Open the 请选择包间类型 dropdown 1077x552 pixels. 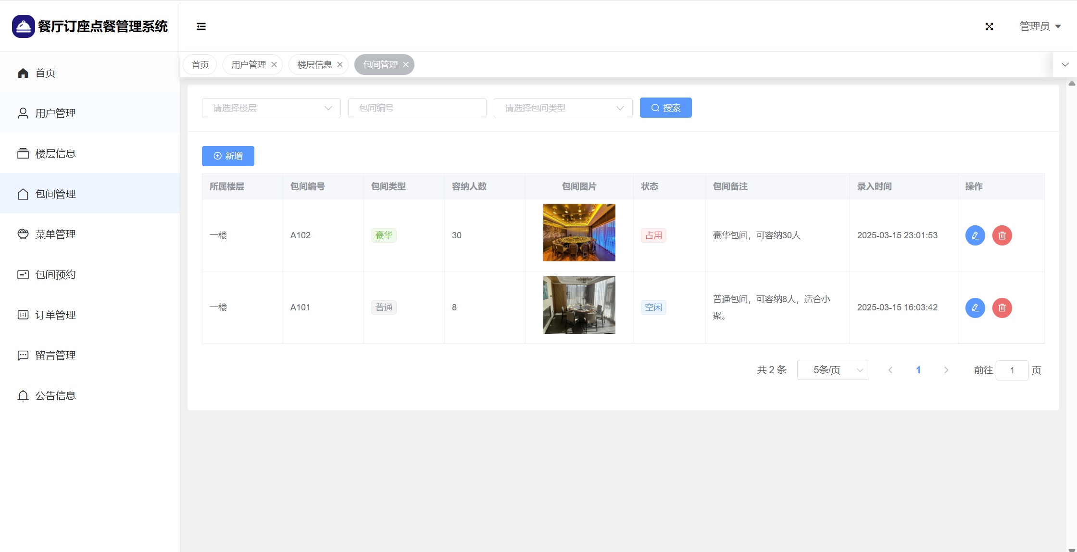[x=563, y=108]
